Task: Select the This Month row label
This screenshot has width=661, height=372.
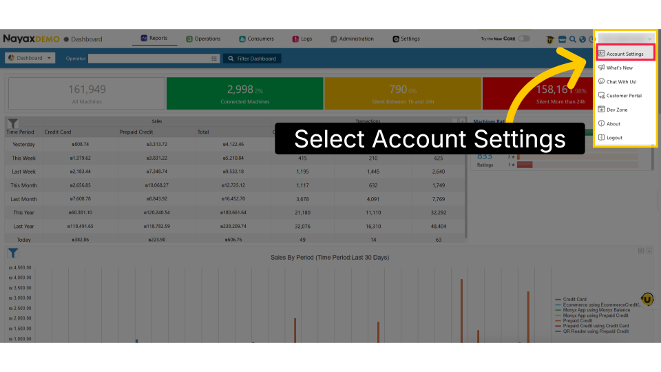Action: click(23, 185)
